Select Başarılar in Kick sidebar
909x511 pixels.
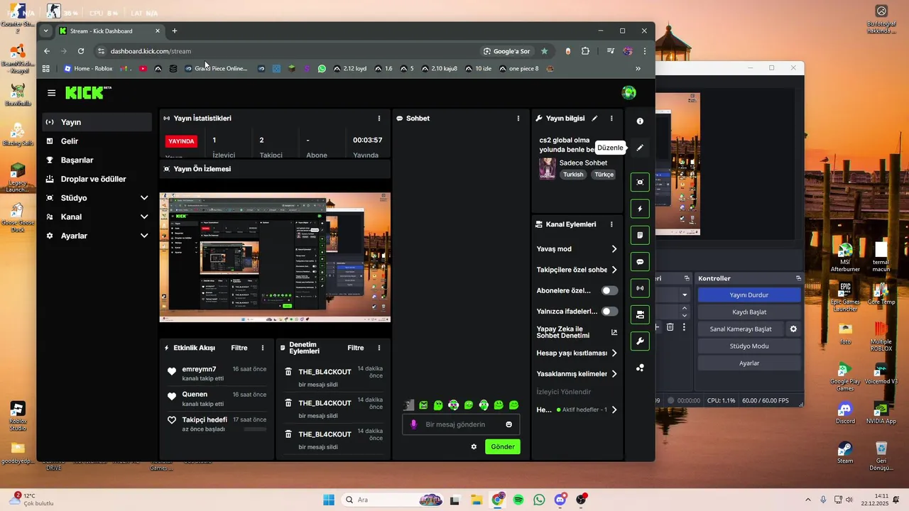coord(97,160)
